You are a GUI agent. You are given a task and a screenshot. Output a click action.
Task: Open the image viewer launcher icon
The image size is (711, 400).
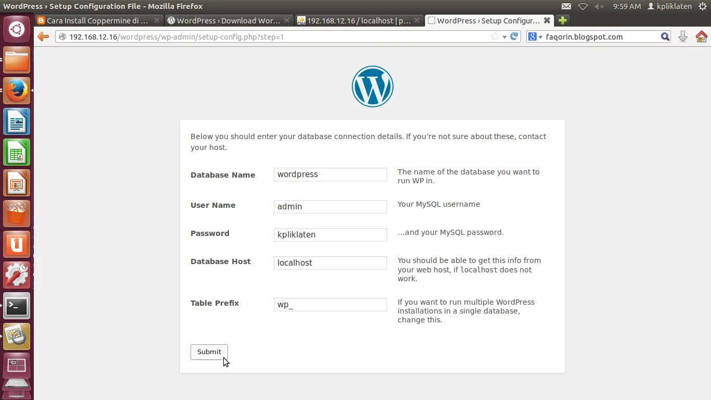(x=17, y=337)
